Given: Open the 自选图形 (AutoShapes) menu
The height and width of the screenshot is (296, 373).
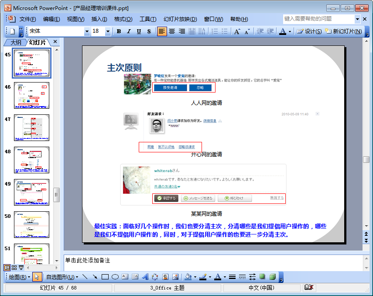Looking at the screenshot, I should 62,277.
